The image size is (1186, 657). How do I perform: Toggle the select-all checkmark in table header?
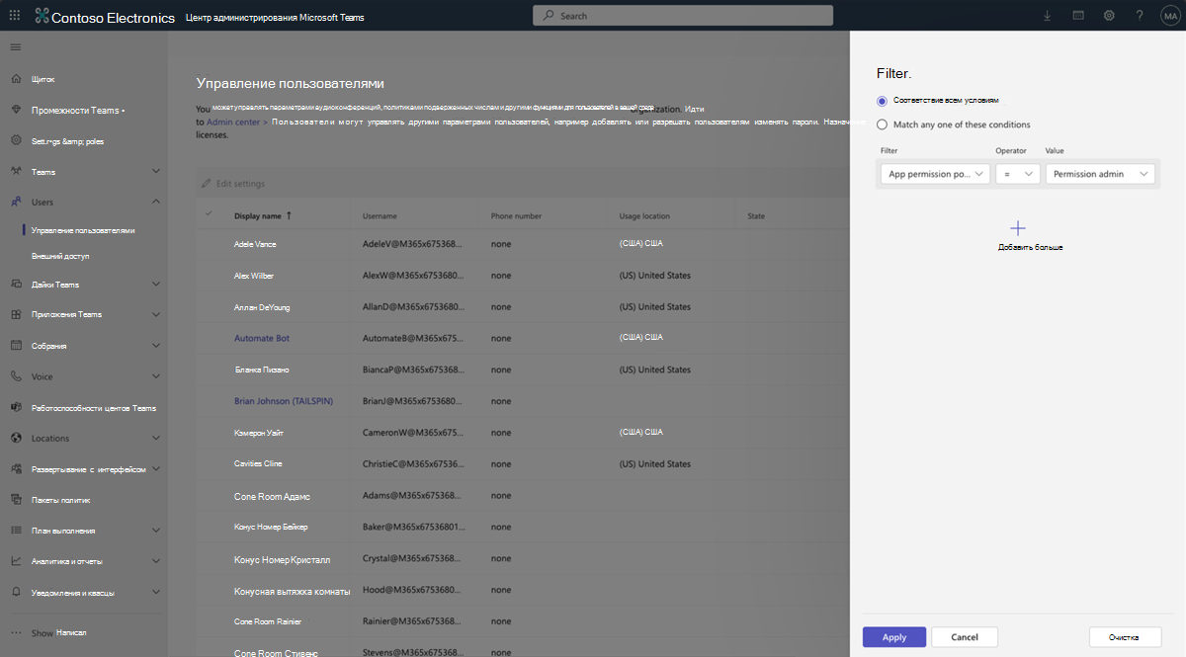(x=209, y=214)
